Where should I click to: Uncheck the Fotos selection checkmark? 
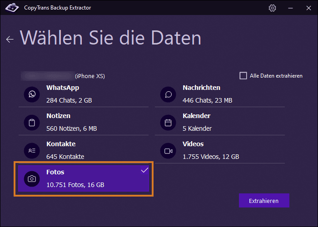(144, 170)
